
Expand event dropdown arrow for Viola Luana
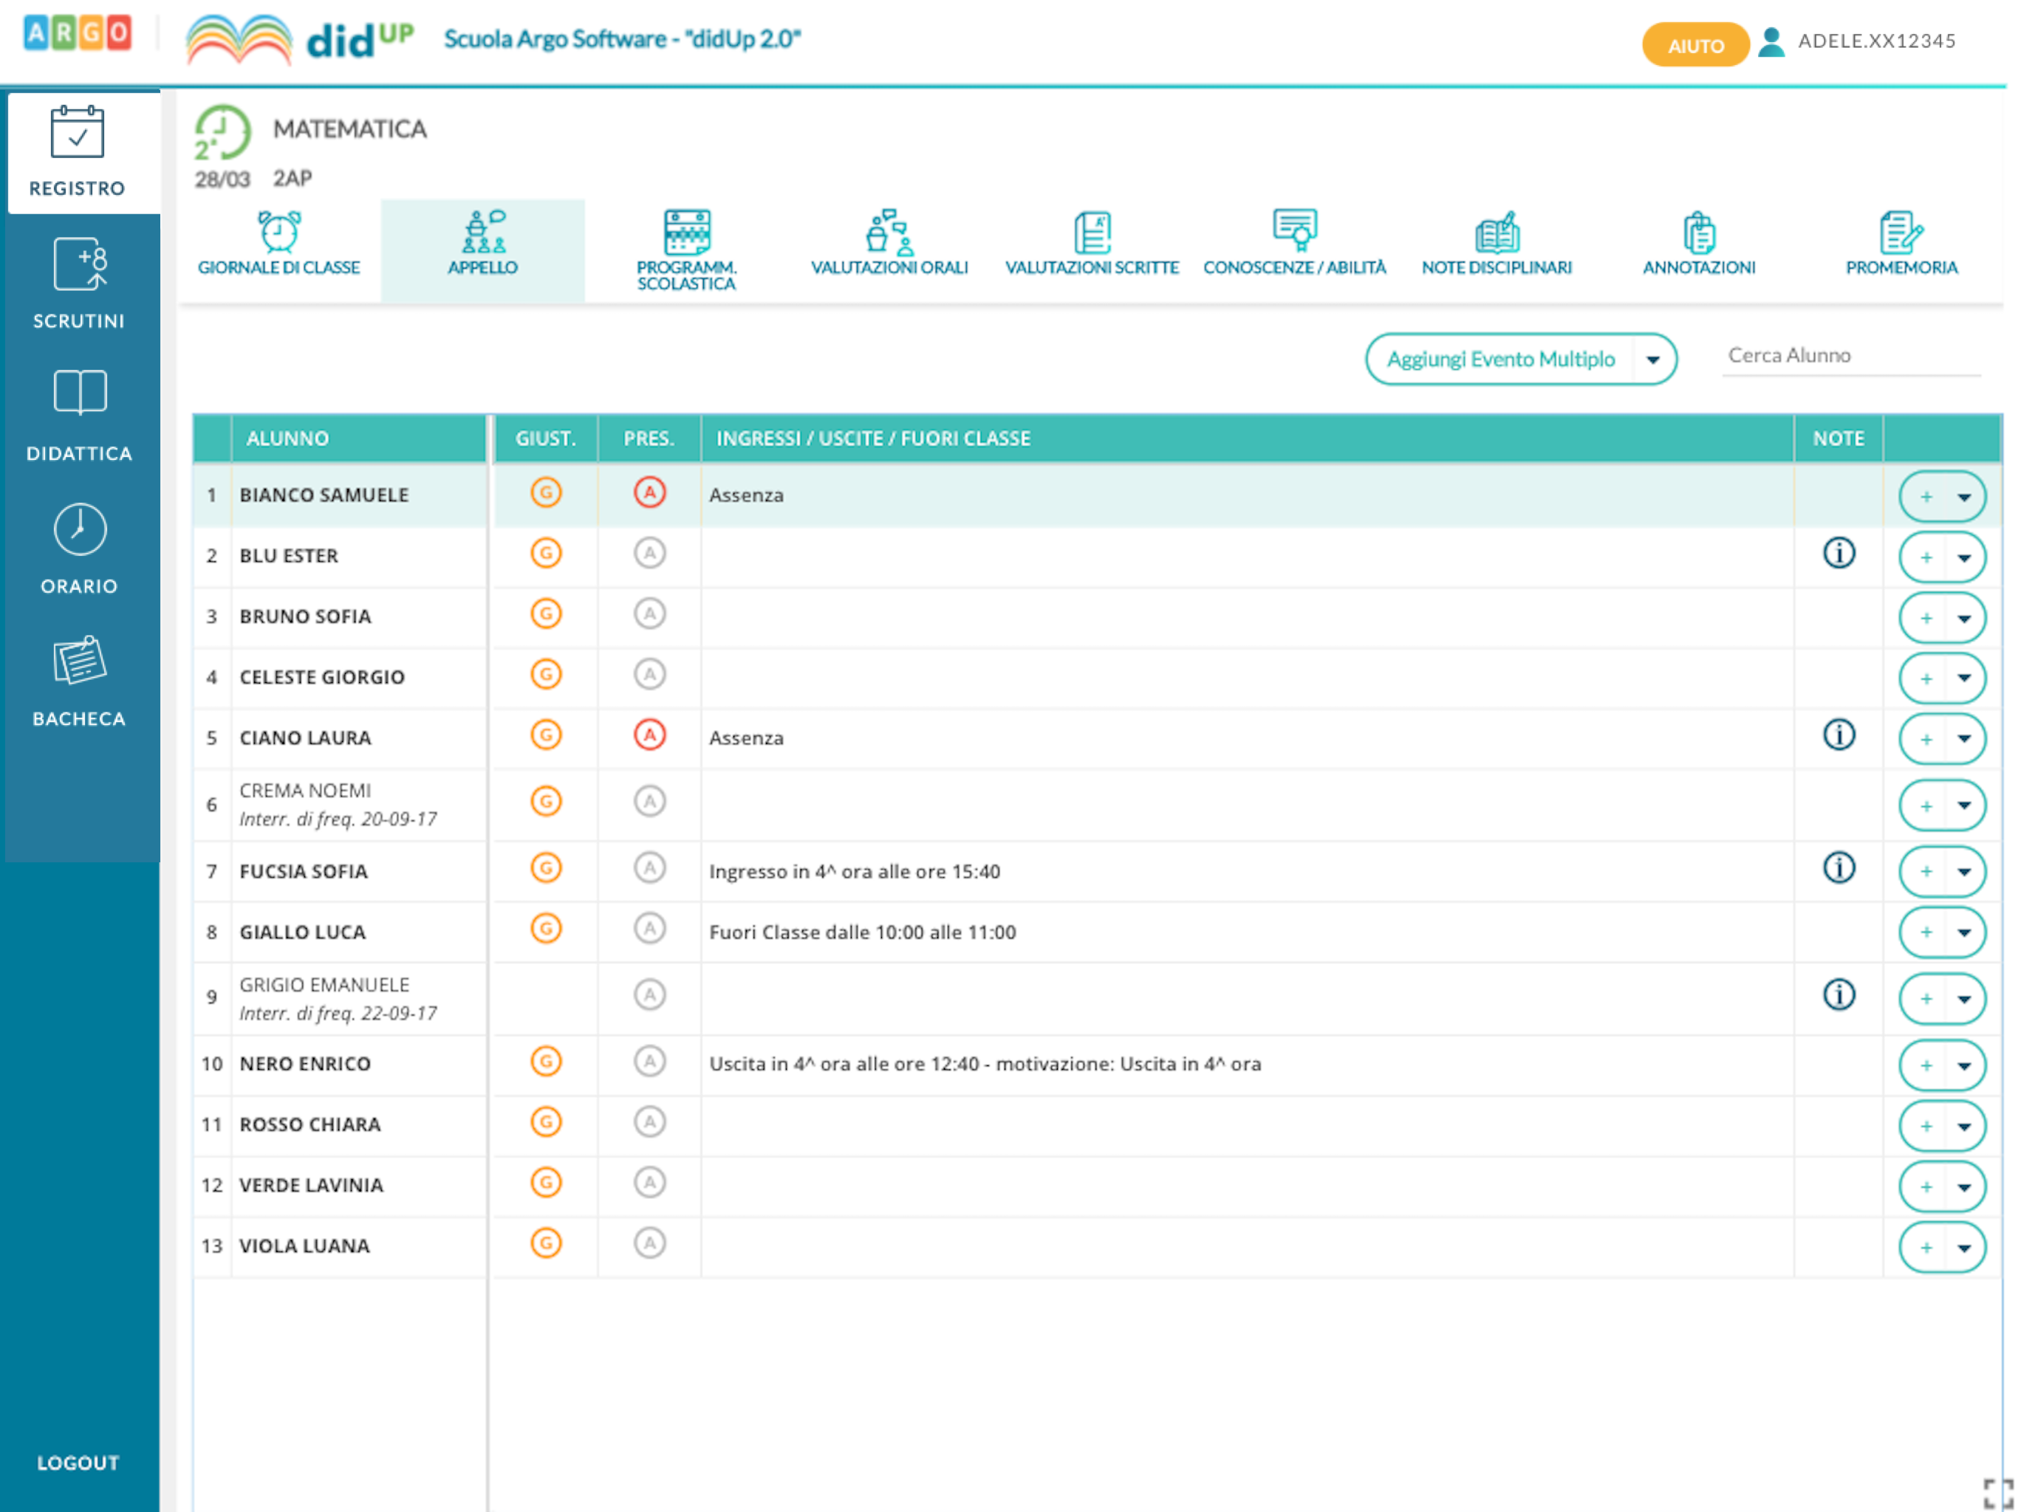1964,1248
